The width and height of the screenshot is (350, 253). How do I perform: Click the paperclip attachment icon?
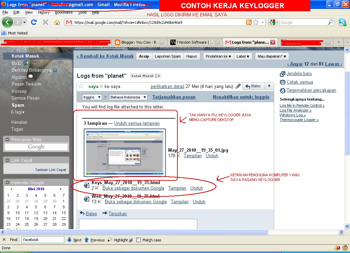tap(238, 86)
